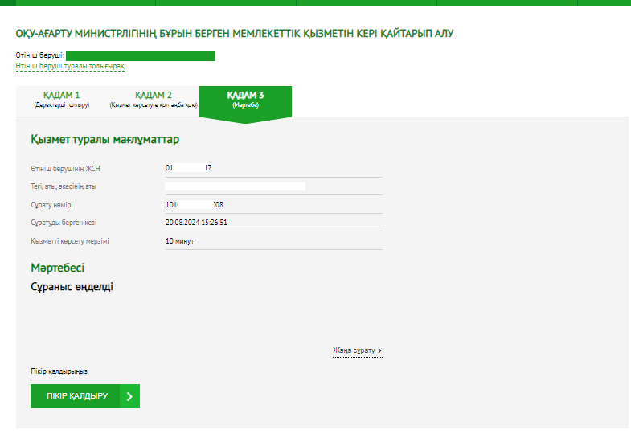Open Өтініш беруші туралы толығырақ link
631x434 pixels.
pos(69,66)
